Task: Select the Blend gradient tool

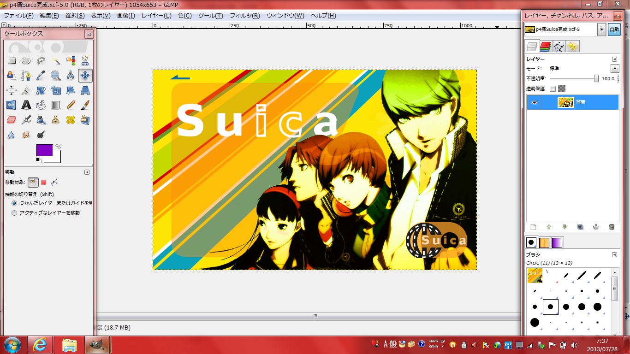Action: click(56, 105)
